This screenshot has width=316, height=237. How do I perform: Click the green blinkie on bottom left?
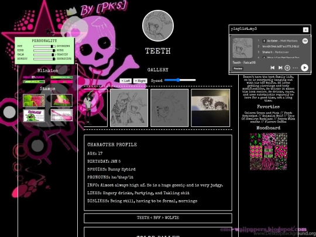tap(34, 81)
